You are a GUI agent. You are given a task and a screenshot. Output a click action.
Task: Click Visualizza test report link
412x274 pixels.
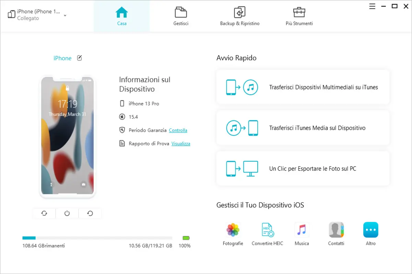point(181,144)
